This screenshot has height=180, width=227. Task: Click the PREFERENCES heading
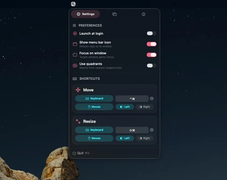[90, 26]
